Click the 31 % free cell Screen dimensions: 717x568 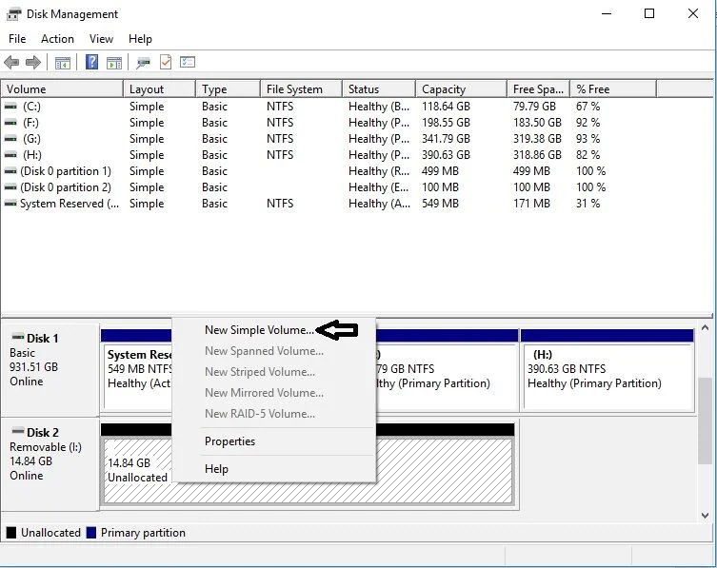coord(588,204)
